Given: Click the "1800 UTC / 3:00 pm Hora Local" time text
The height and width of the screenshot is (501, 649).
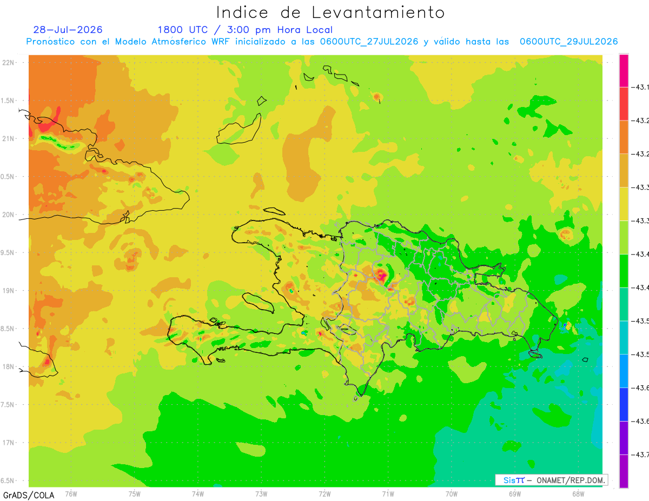Looking at the screenshot, I should (x=245, y=30).
